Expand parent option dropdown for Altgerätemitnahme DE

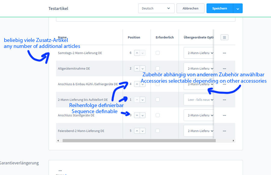(200, 68)
